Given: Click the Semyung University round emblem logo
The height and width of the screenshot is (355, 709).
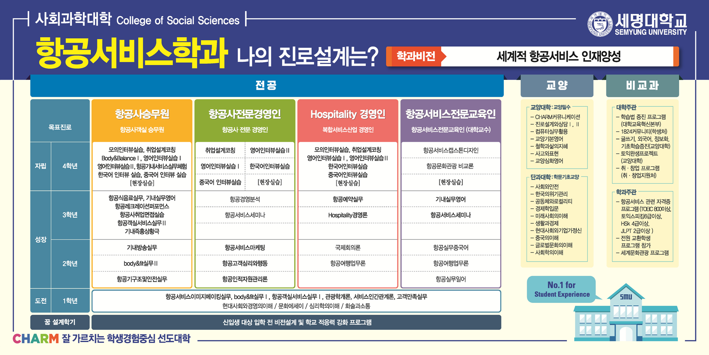Looking at the screenshot, I should (600, 24).
